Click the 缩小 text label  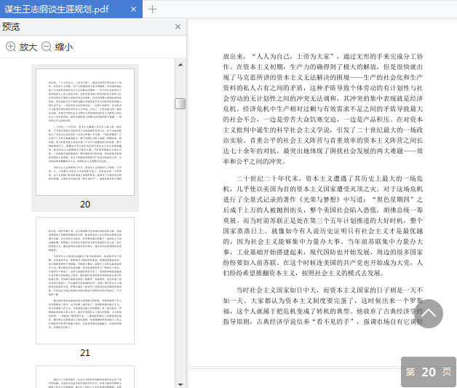(x=64, y=47)
